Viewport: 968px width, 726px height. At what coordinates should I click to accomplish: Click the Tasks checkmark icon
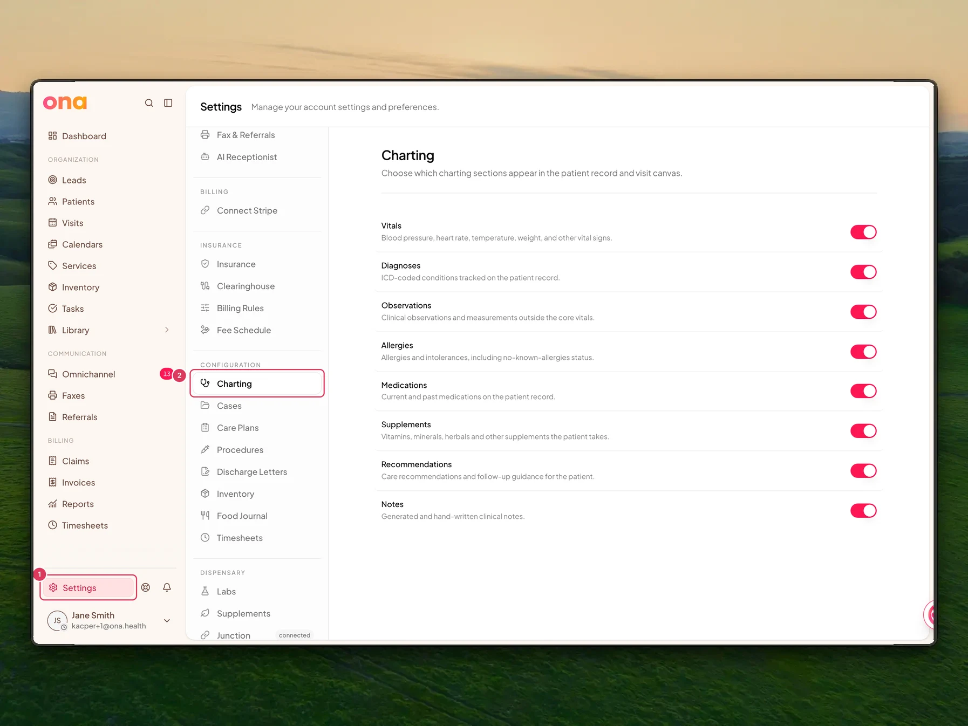click(52, 309)
